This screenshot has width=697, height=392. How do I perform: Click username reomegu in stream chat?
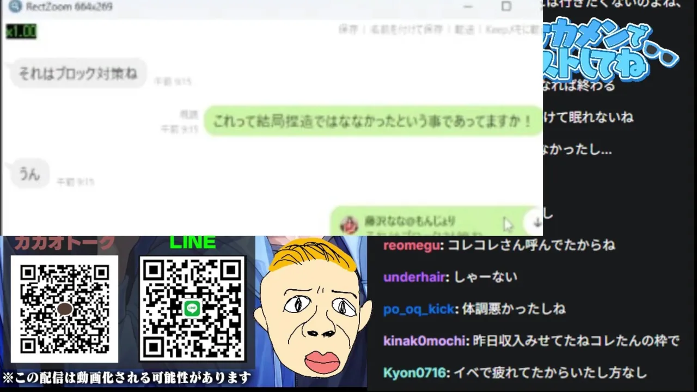tap(412, 246)
